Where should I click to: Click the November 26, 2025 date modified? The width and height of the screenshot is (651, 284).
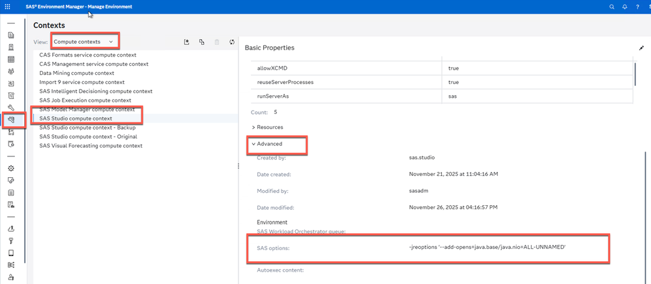click(x=453, y=206)
